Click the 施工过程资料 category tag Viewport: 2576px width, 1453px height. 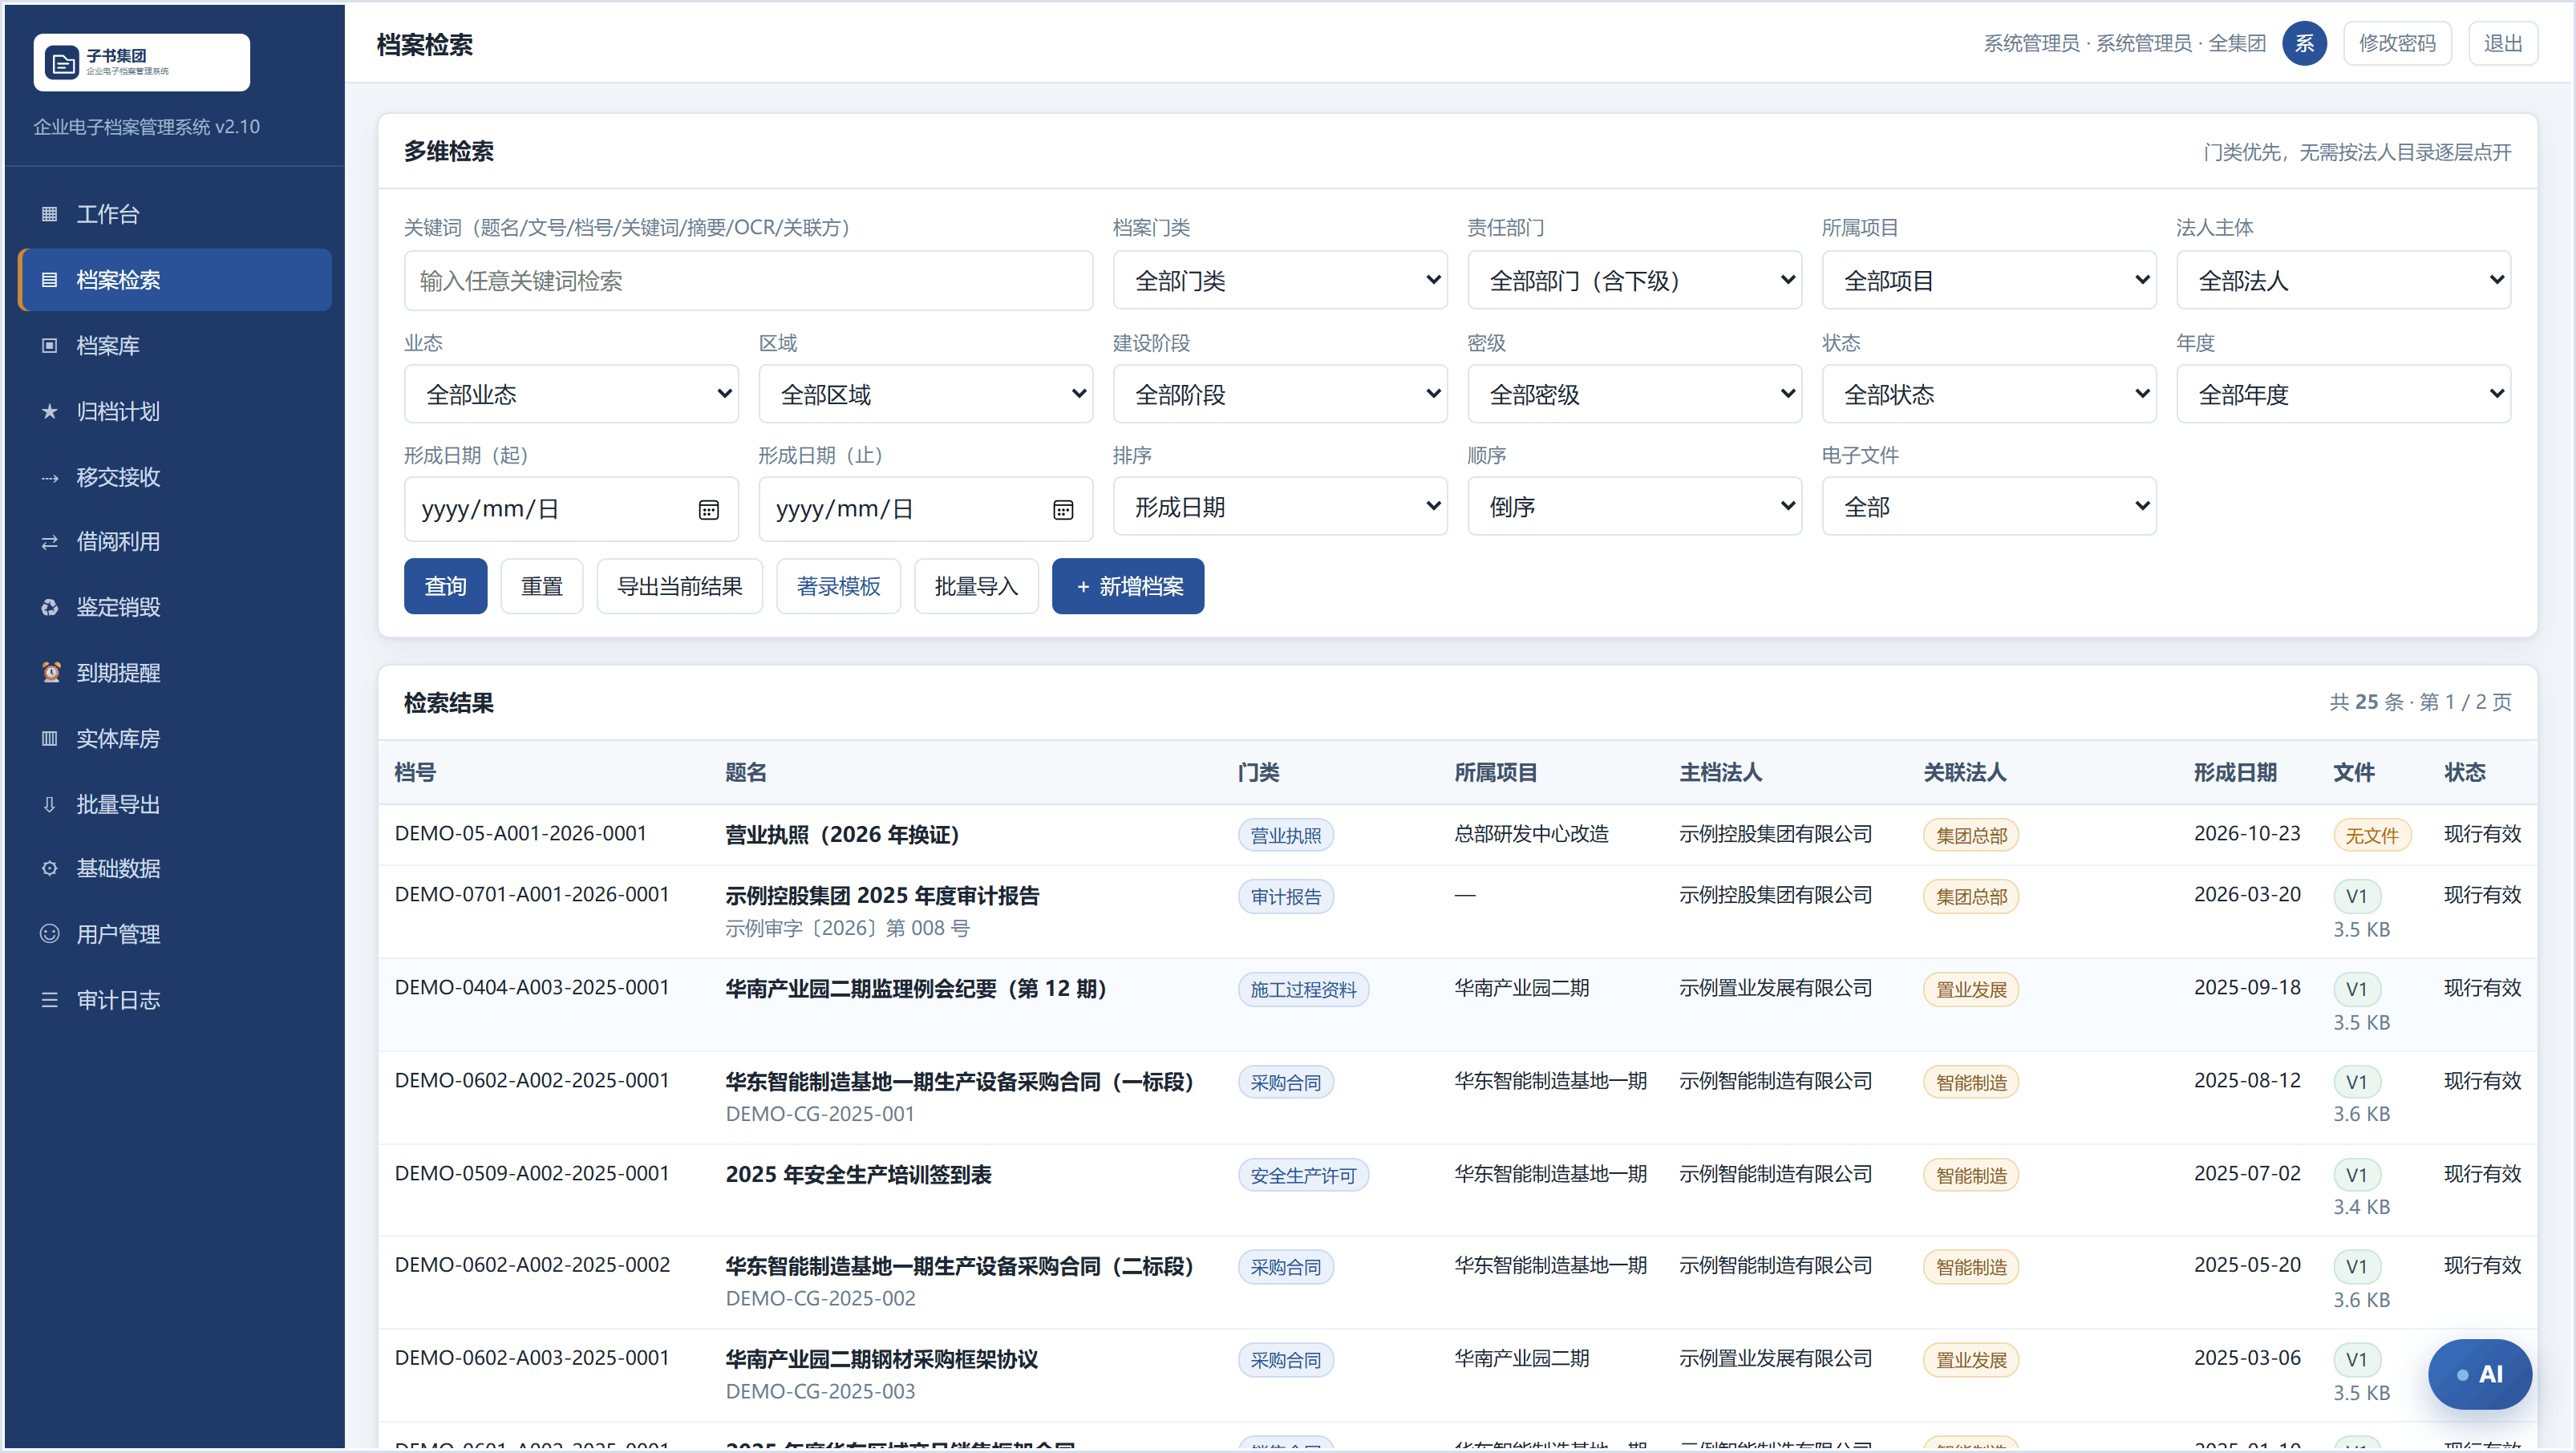coord(1303,990)
